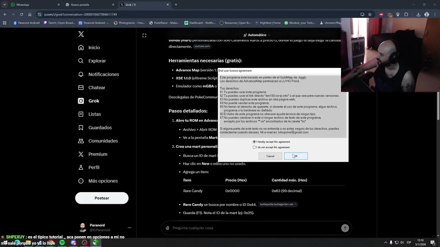The width and height of the screenshot is (440, 247).
Task: Click the Perfil person icon
Action: 81,167
